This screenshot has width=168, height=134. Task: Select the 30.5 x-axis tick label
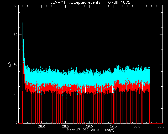161,126
